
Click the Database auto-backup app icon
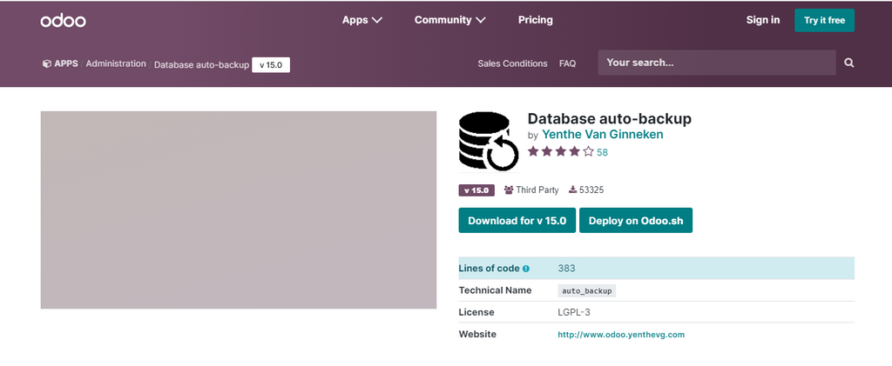pyautogui.click(x=489, y=141)
